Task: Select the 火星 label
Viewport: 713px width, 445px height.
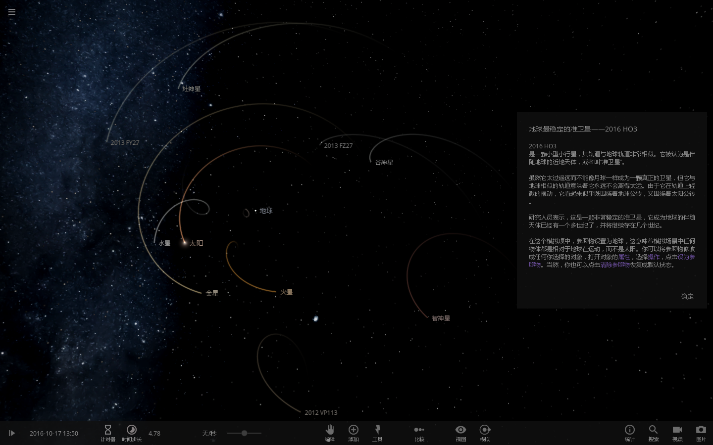Action: point(287,292)
